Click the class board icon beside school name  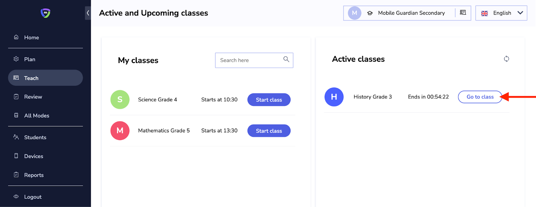pyautogui.click(x=463, y=13)
